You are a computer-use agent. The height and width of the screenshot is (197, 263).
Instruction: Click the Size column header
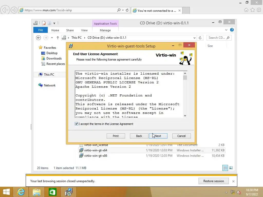210,46
